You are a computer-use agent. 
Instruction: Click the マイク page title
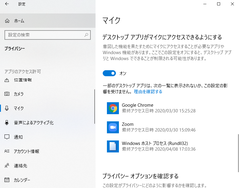click(111, 20)
